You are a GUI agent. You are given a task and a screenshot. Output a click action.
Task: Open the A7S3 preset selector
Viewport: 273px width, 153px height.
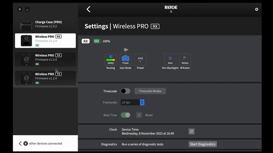[140, 59]
